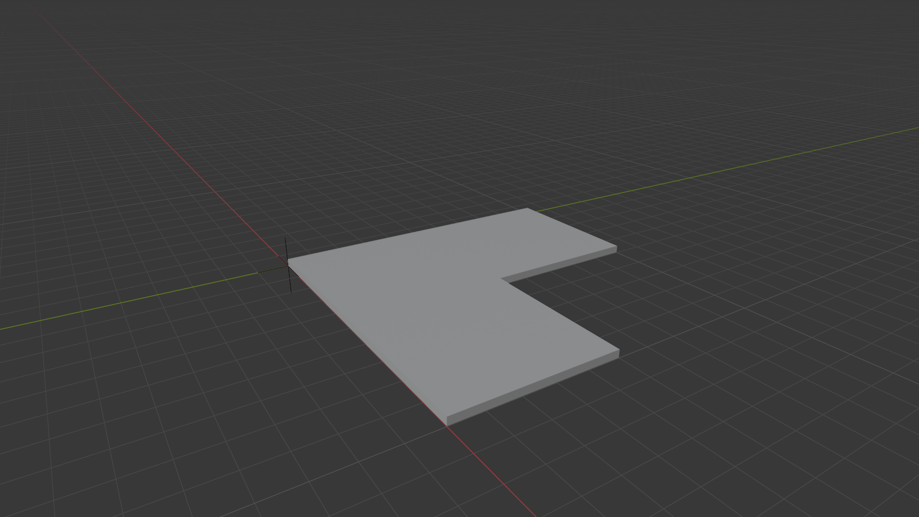Click the nearest bottom corner of mesh
Image resolution: width=919 pixels, height=517 pixels.
(447, 421)
